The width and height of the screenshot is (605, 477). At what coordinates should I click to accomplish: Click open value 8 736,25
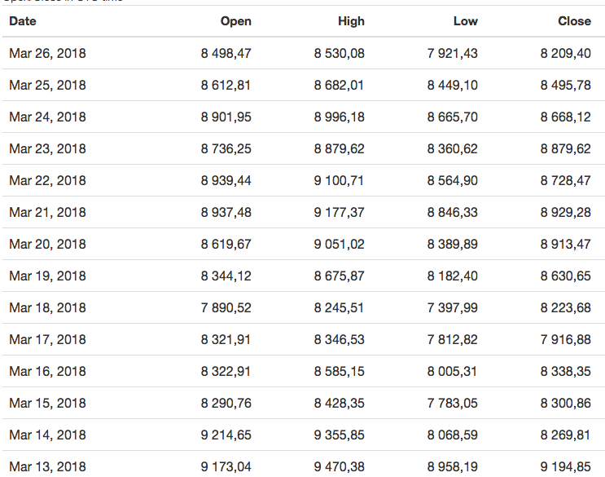(226, 148)
